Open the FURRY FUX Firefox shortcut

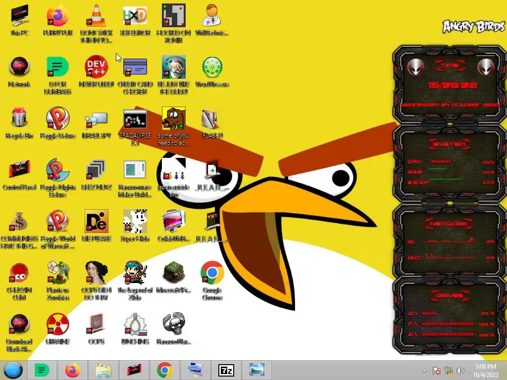[57, 20]
